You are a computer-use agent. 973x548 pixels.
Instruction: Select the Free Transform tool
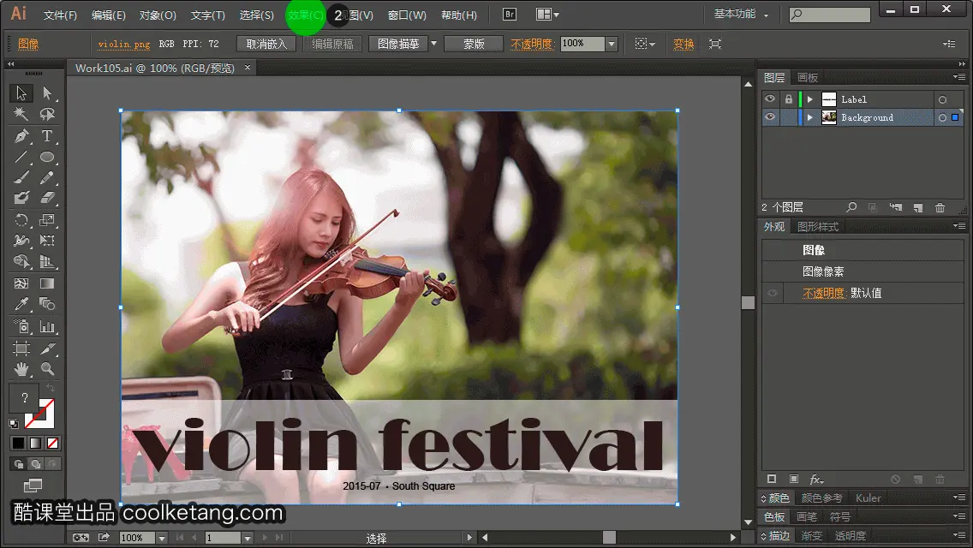(47, 241)
